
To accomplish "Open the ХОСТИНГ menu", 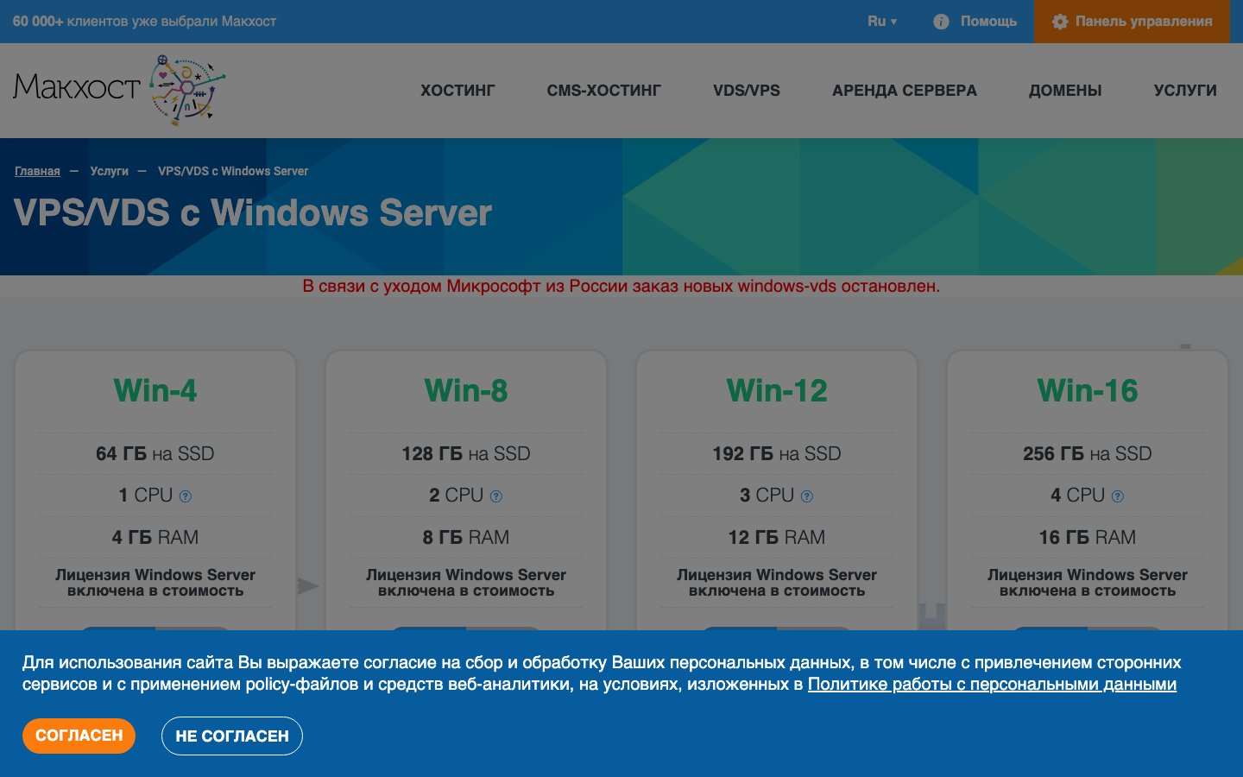I will click(457, 91).
